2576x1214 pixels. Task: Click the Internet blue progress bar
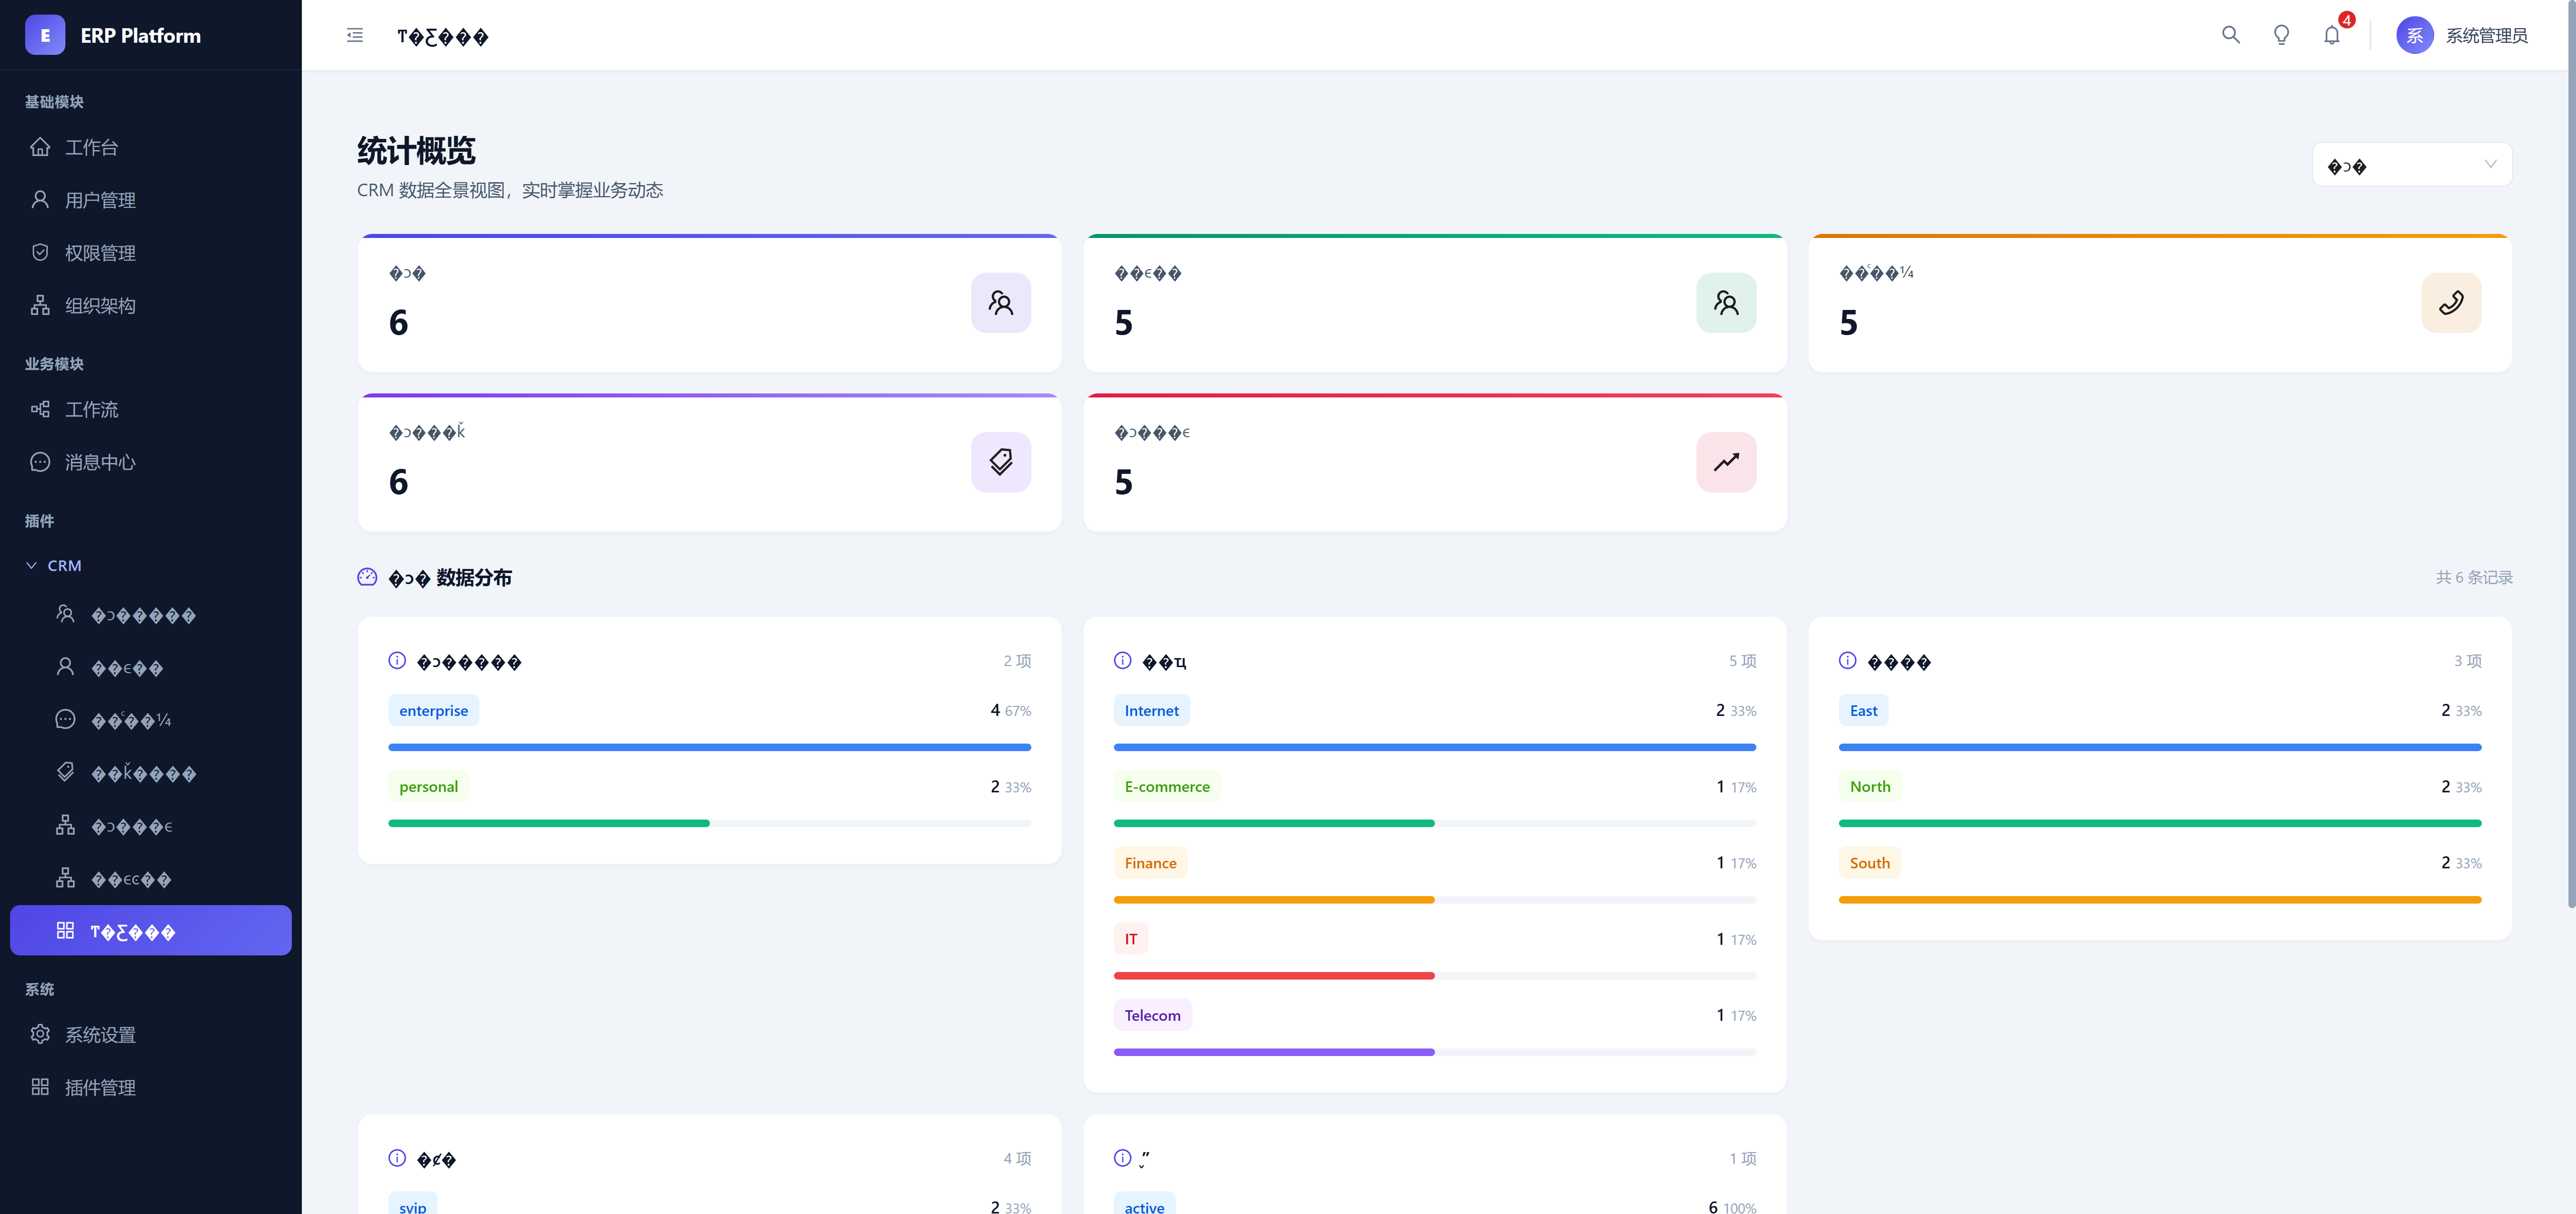tap(1434, 747)
